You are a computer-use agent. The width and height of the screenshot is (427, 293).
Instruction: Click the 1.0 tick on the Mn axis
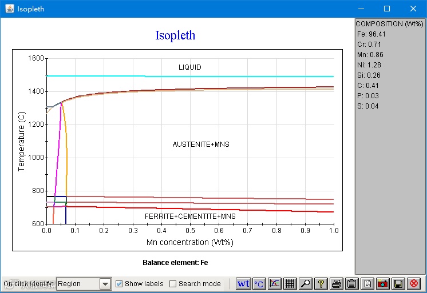click(334, 231)
